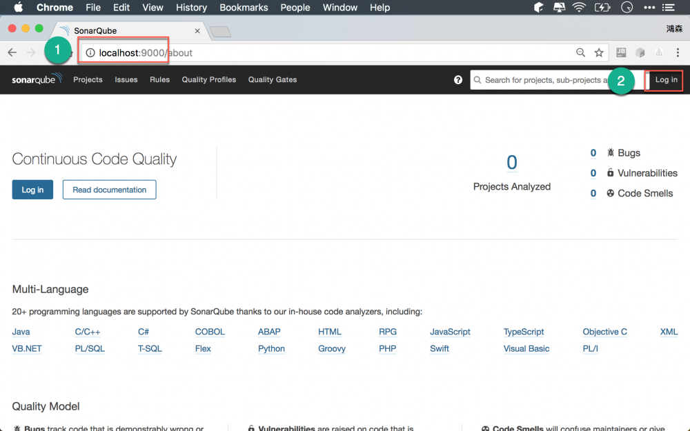Click the battery icon in the menu bar

(x=602, y=8)
